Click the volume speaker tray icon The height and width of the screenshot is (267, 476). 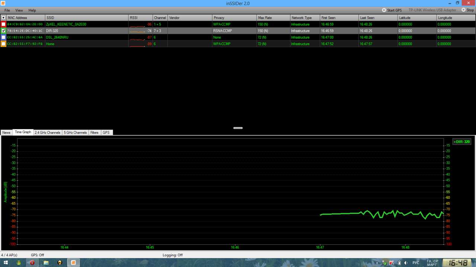tap(405, 263)
